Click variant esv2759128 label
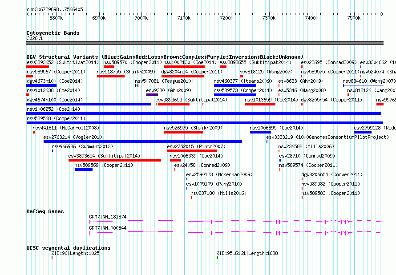 375,128
